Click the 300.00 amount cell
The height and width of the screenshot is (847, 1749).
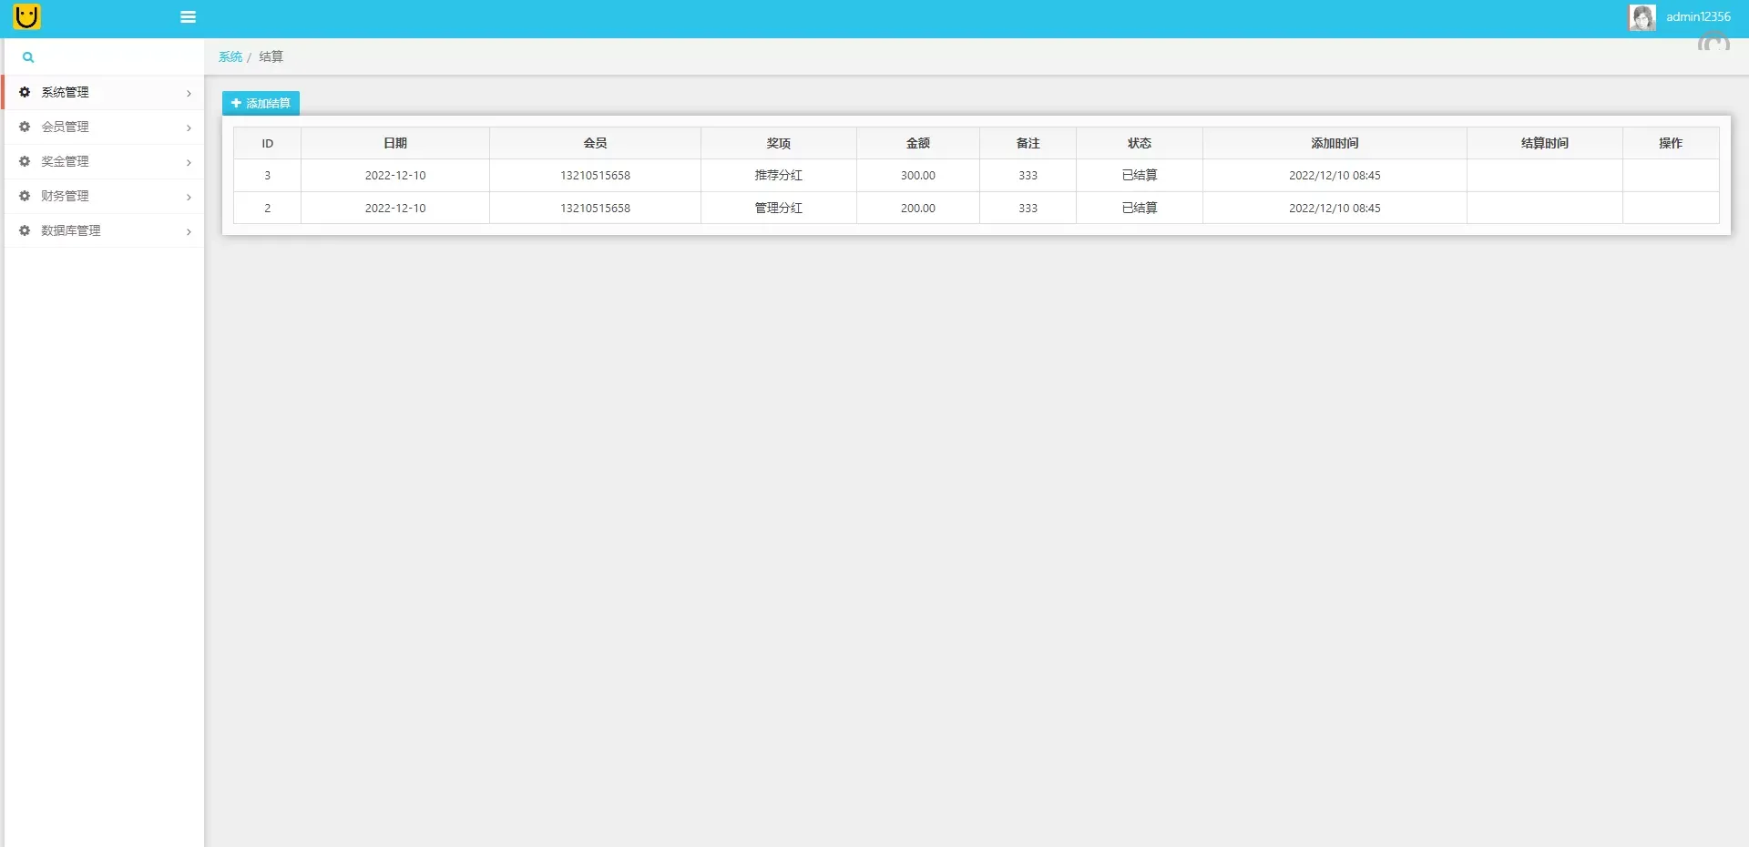[918, 176]
